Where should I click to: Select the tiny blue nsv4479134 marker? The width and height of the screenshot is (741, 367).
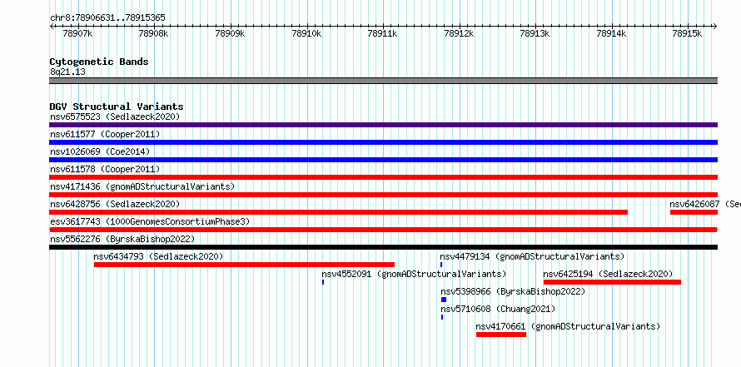point(441,265)
